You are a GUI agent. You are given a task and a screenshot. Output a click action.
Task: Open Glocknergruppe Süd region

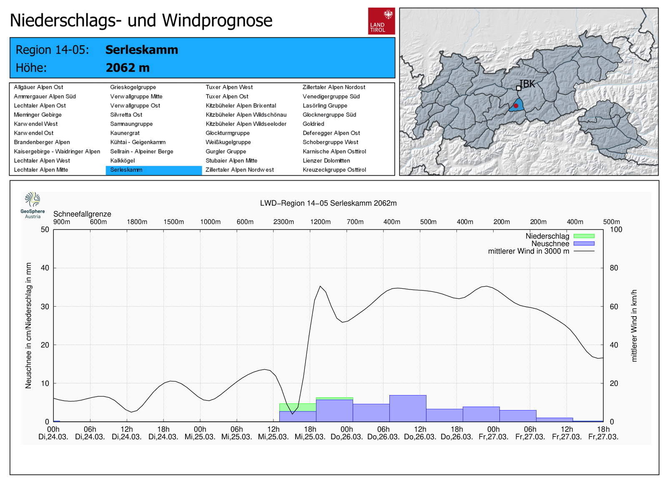[x=329, y=115]
